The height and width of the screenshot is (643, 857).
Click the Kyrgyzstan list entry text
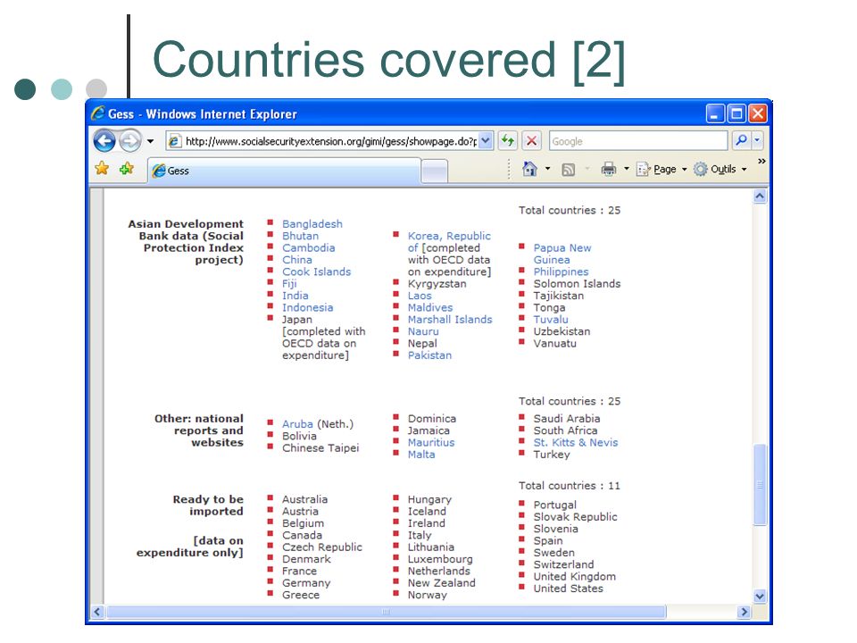437,284
